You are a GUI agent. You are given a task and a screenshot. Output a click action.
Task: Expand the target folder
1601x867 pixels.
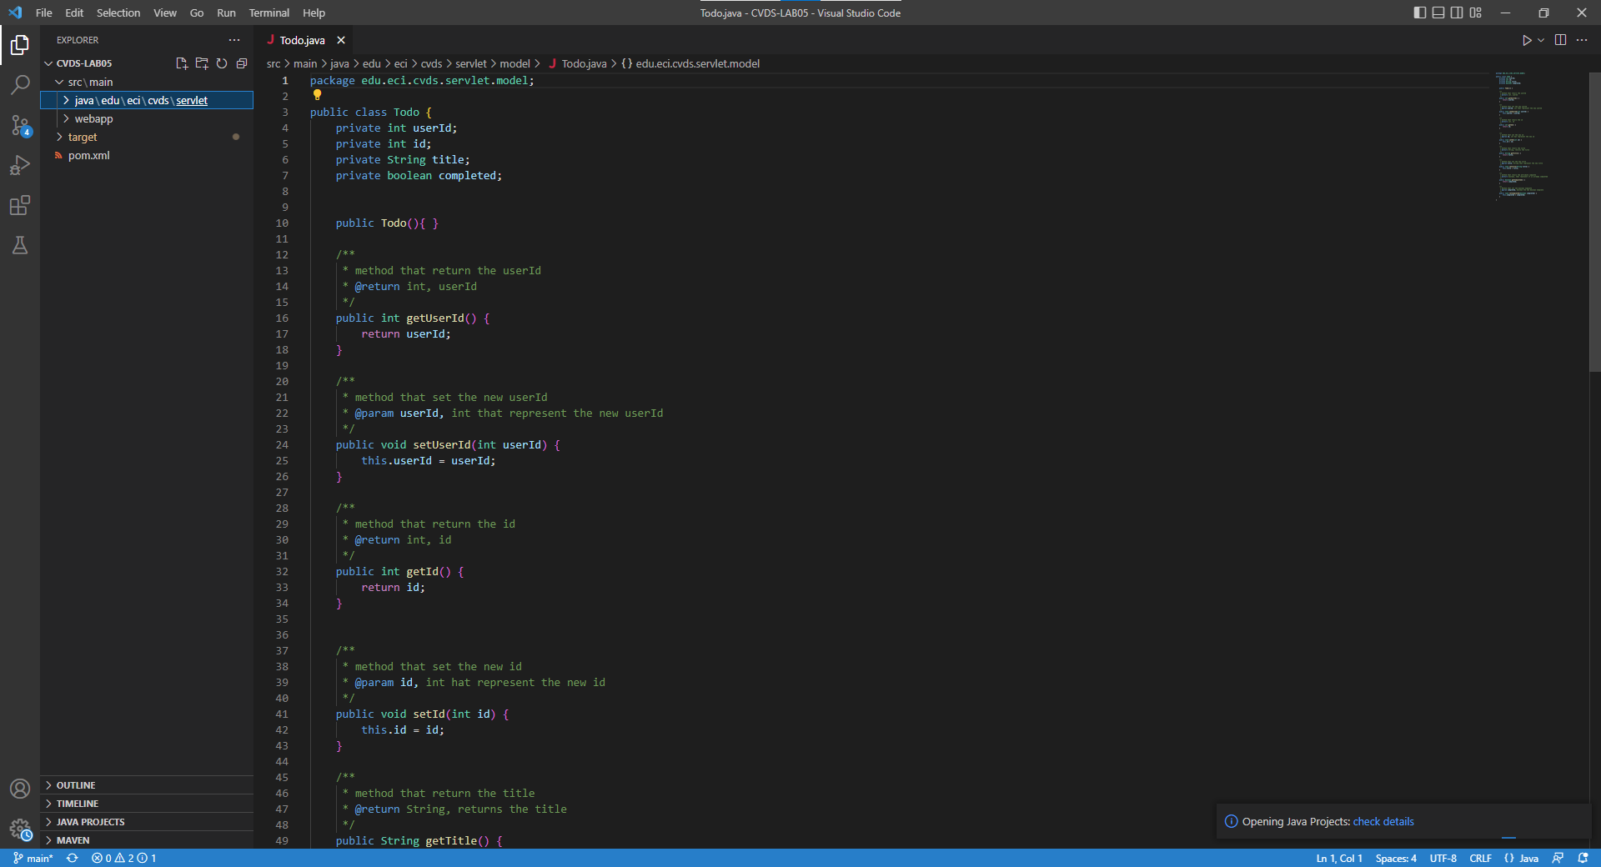coord(147,137)
